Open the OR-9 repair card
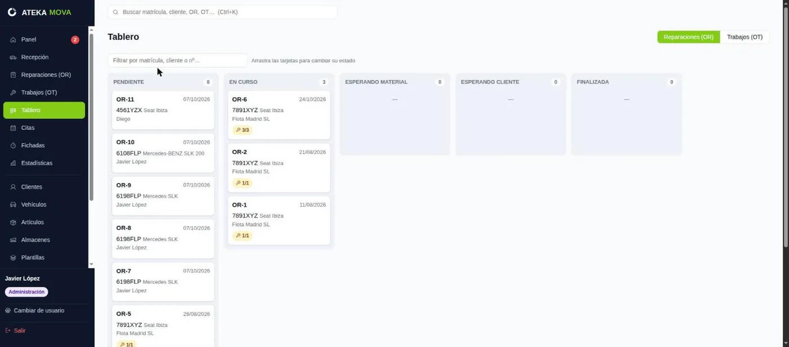Screen dimensions: 789x347 [163, 196]
